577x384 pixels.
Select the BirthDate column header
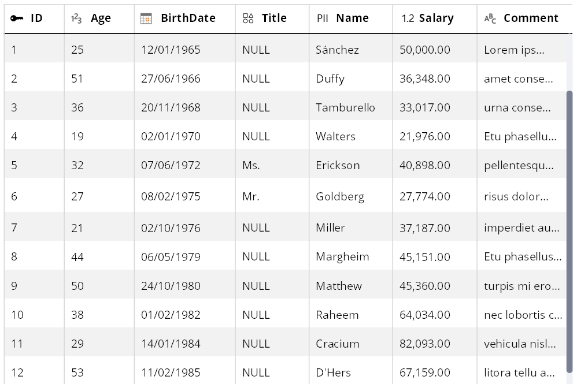pyautogui.click(x=185, y=18)
